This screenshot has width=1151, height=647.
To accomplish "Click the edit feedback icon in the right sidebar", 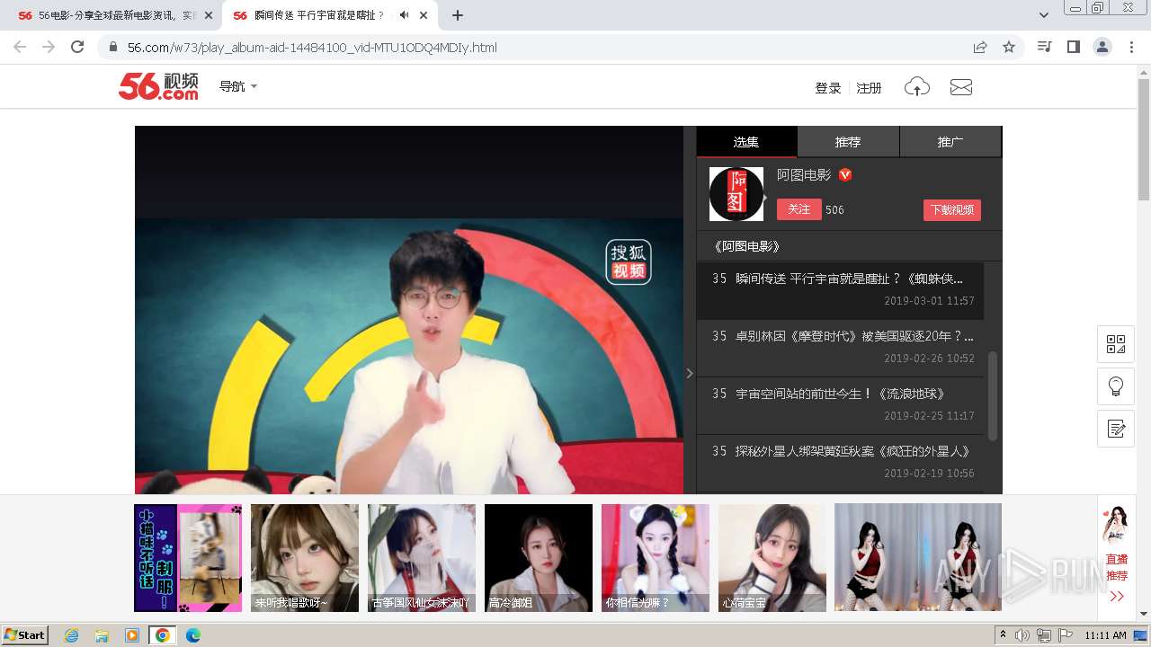I will [1116, 429].
